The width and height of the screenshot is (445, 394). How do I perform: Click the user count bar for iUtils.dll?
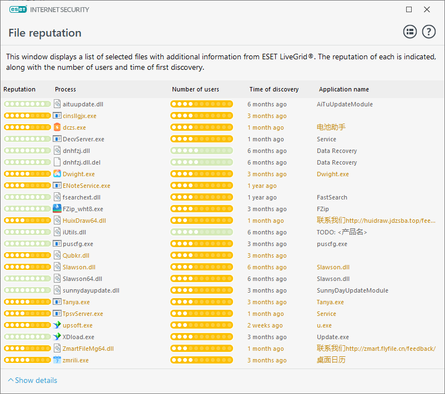(x=201, y=232)
